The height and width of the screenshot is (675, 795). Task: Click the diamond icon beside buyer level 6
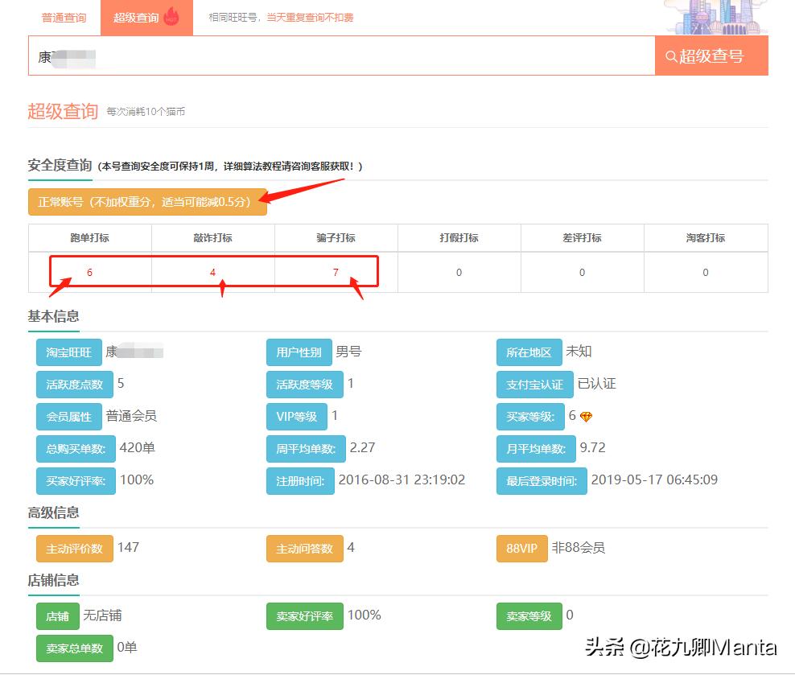[x=586, y=417]
